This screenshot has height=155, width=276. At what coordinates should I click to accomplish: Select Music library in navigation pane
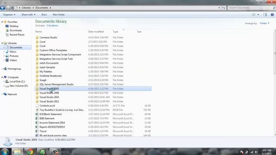[13, 52]
